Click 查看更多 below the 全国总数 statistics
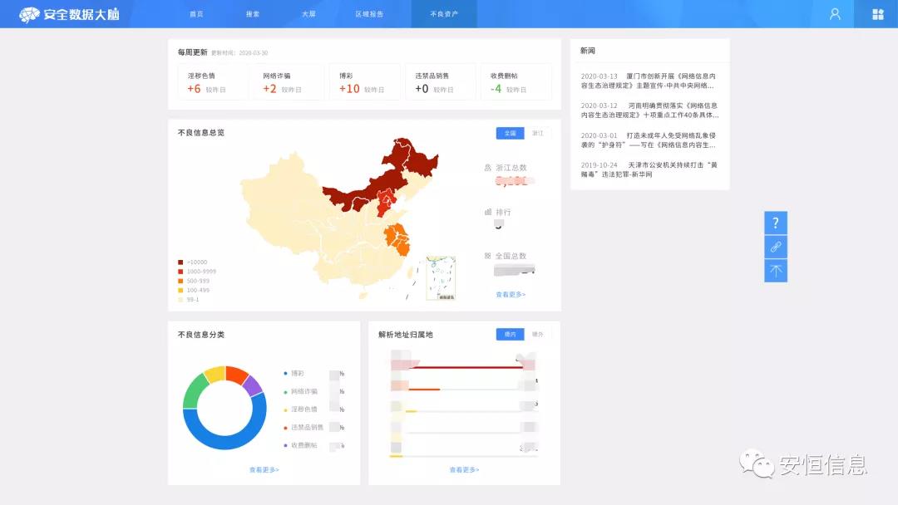Screen dimensions: 898x505 [x=511, y=294]
